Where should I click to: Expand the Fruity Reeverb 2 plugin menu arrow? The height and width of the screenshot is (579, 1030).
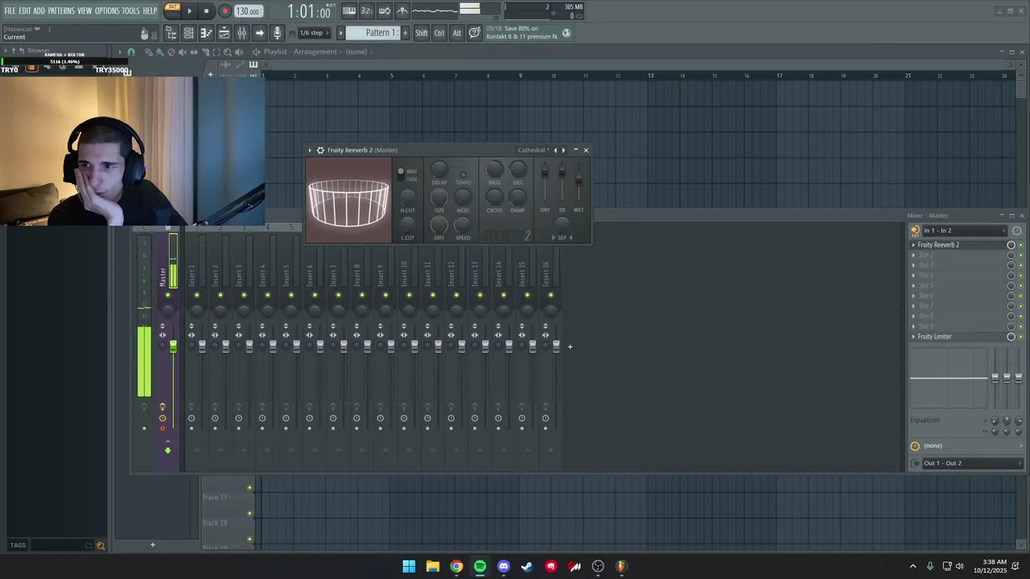click(310, 150)
